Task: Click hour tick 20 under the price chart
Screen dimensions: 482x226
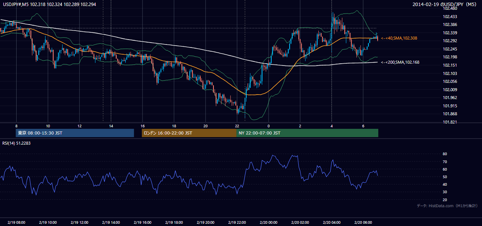Action: click(x=205, y=126)
